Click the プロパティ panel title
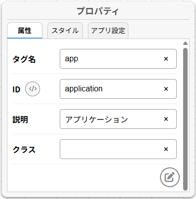The image size is (196, 199). 98,11
